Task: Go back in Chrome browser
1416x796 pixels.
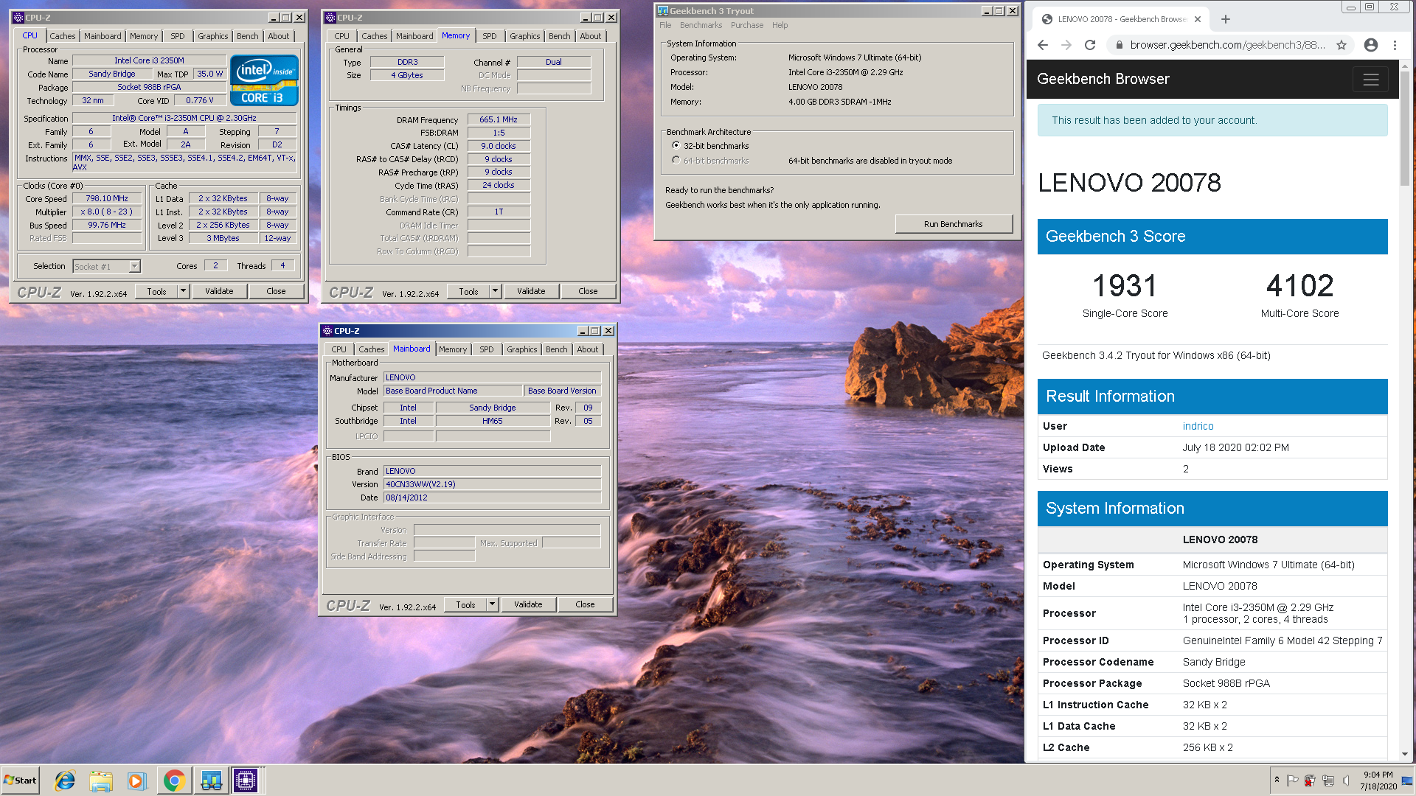Action: click(1042, 45)
